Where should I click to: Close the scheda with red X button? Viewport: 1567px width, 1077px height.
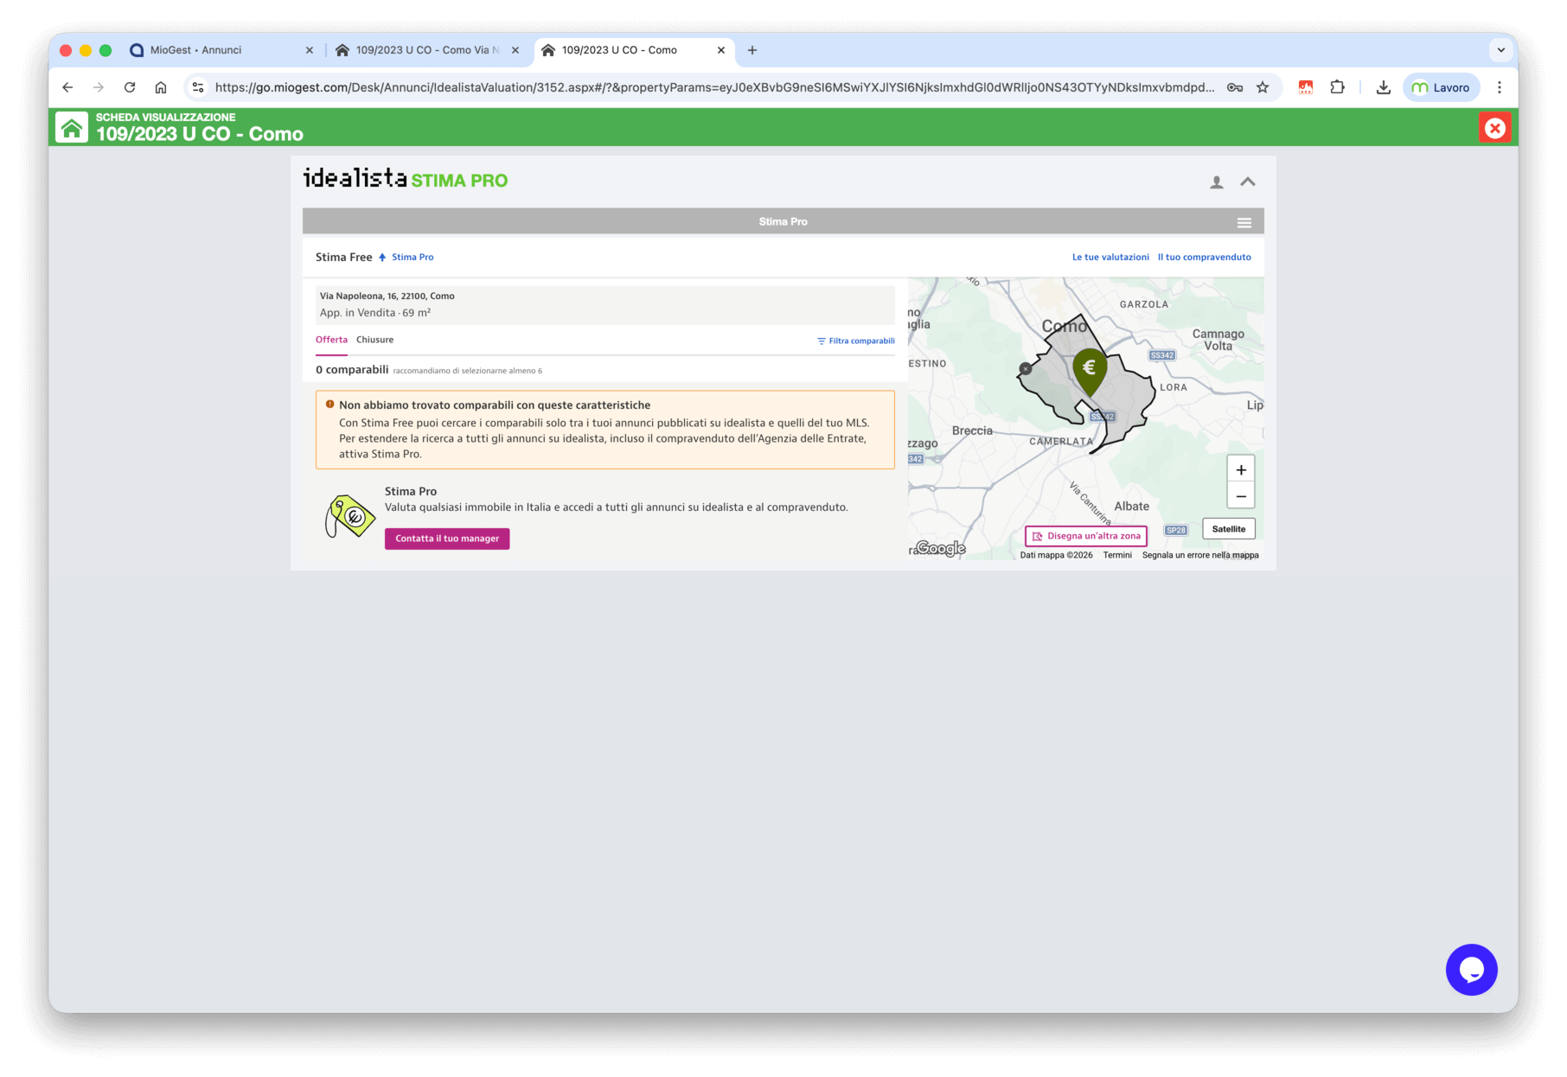(1494, 128)
